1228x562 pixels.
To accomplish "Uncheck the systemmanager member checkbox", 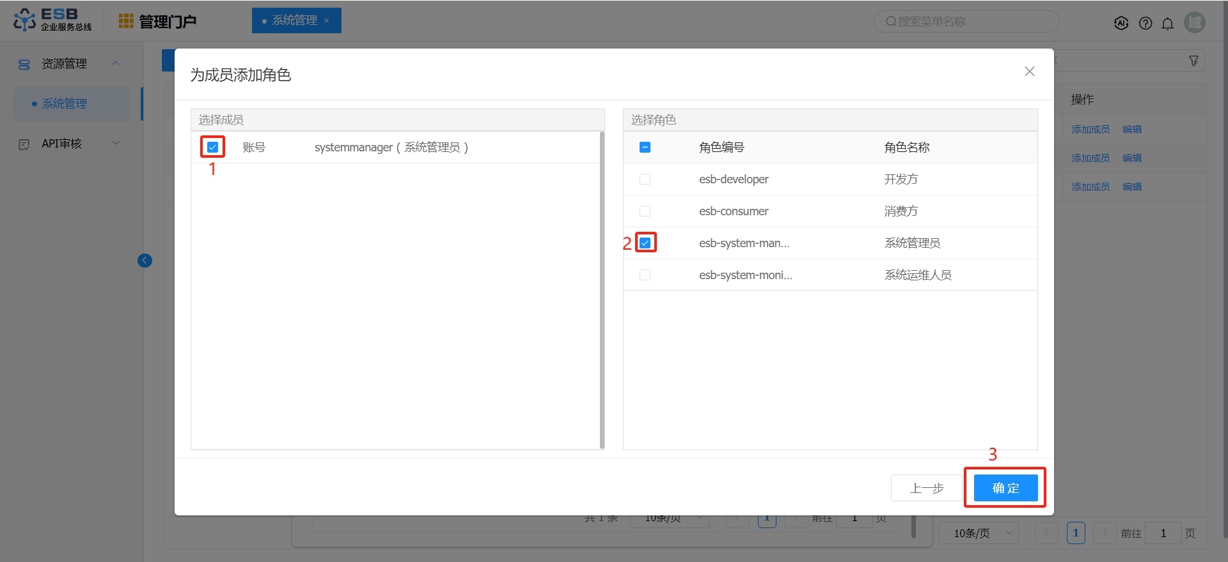I will (212, 148).
